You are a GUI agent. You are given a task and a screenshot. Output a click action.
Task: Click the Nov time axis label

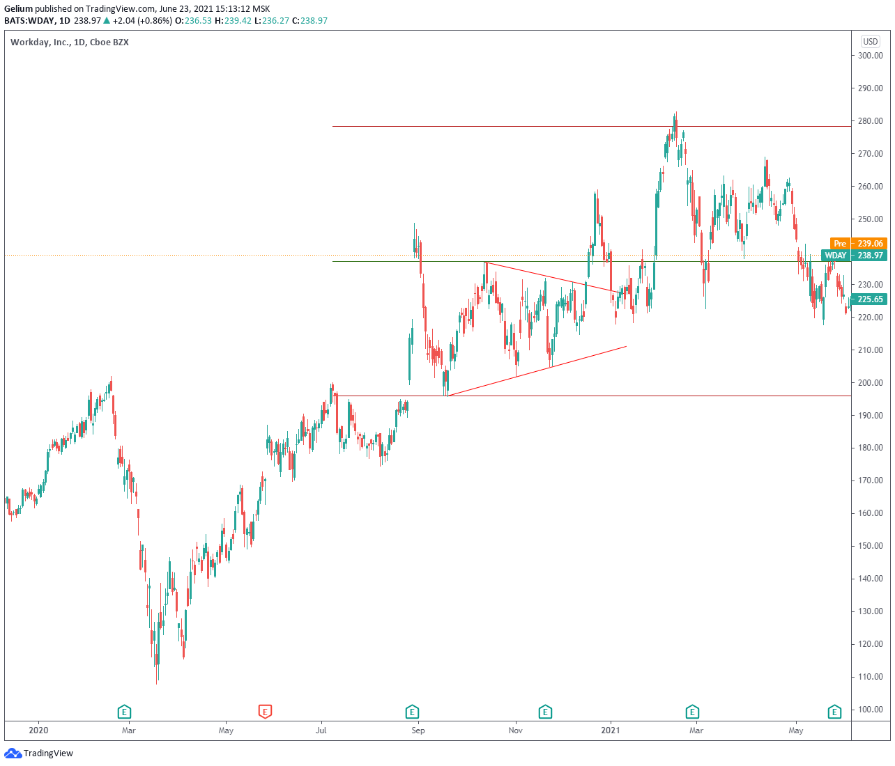click(516, 730)
